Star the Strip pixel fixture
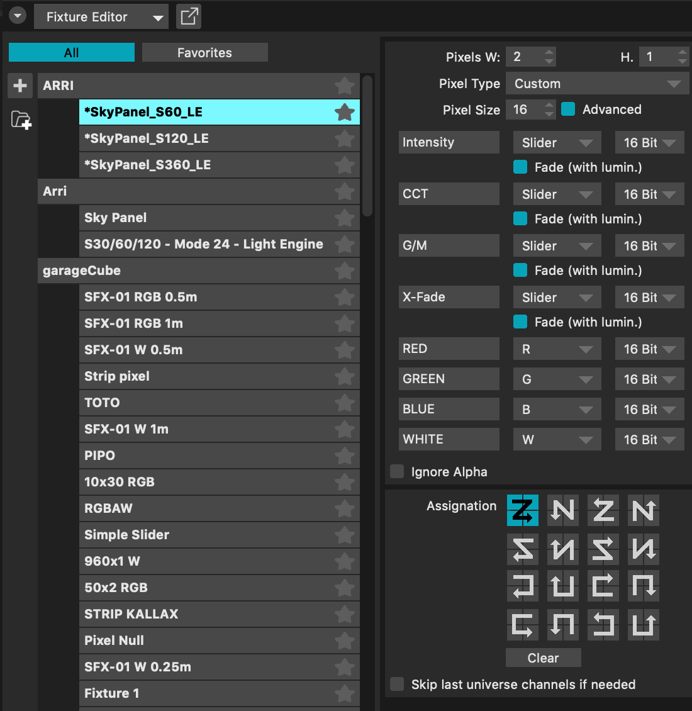The height and width of the screenshot is (711, 692). tap(345, 376)
